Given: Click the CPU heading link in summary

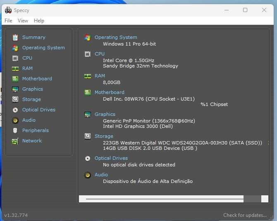Looking at the screenshot, I should [x=100, y=54].
